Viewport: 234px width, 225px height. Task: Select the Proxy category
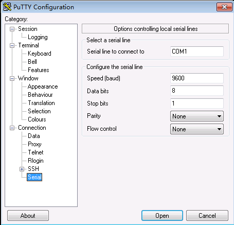click(x=34, y=144)
